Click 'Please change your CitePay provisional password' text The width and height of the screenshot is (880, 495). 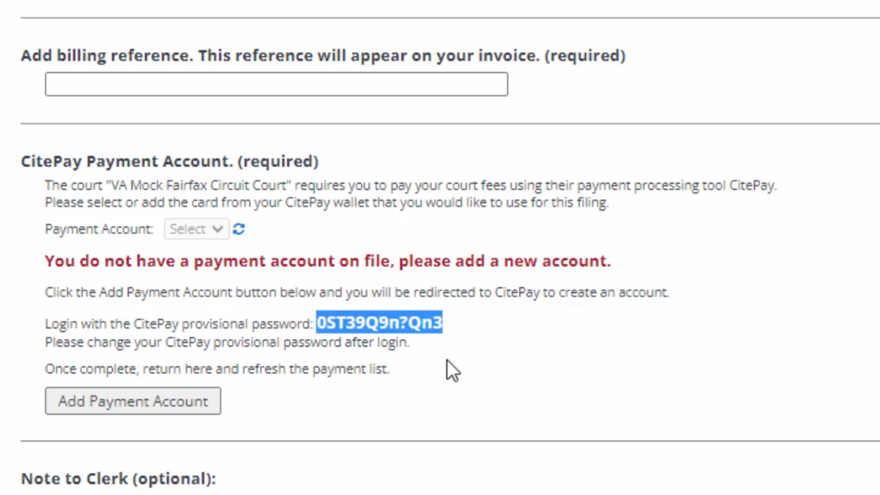click(227, 342)
